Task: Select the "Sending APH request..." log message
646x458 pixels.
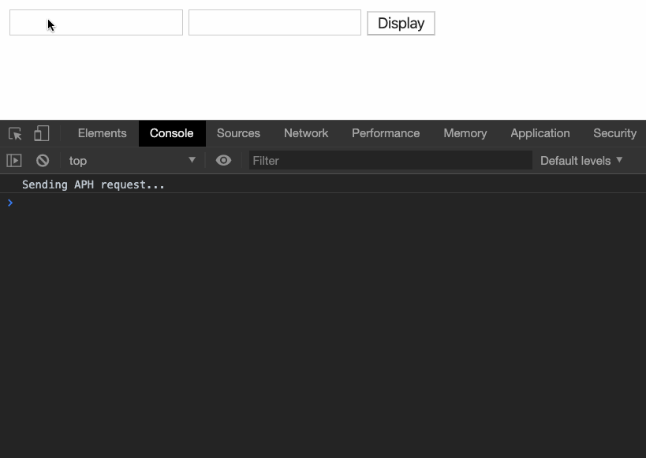Action: (93, 184)
